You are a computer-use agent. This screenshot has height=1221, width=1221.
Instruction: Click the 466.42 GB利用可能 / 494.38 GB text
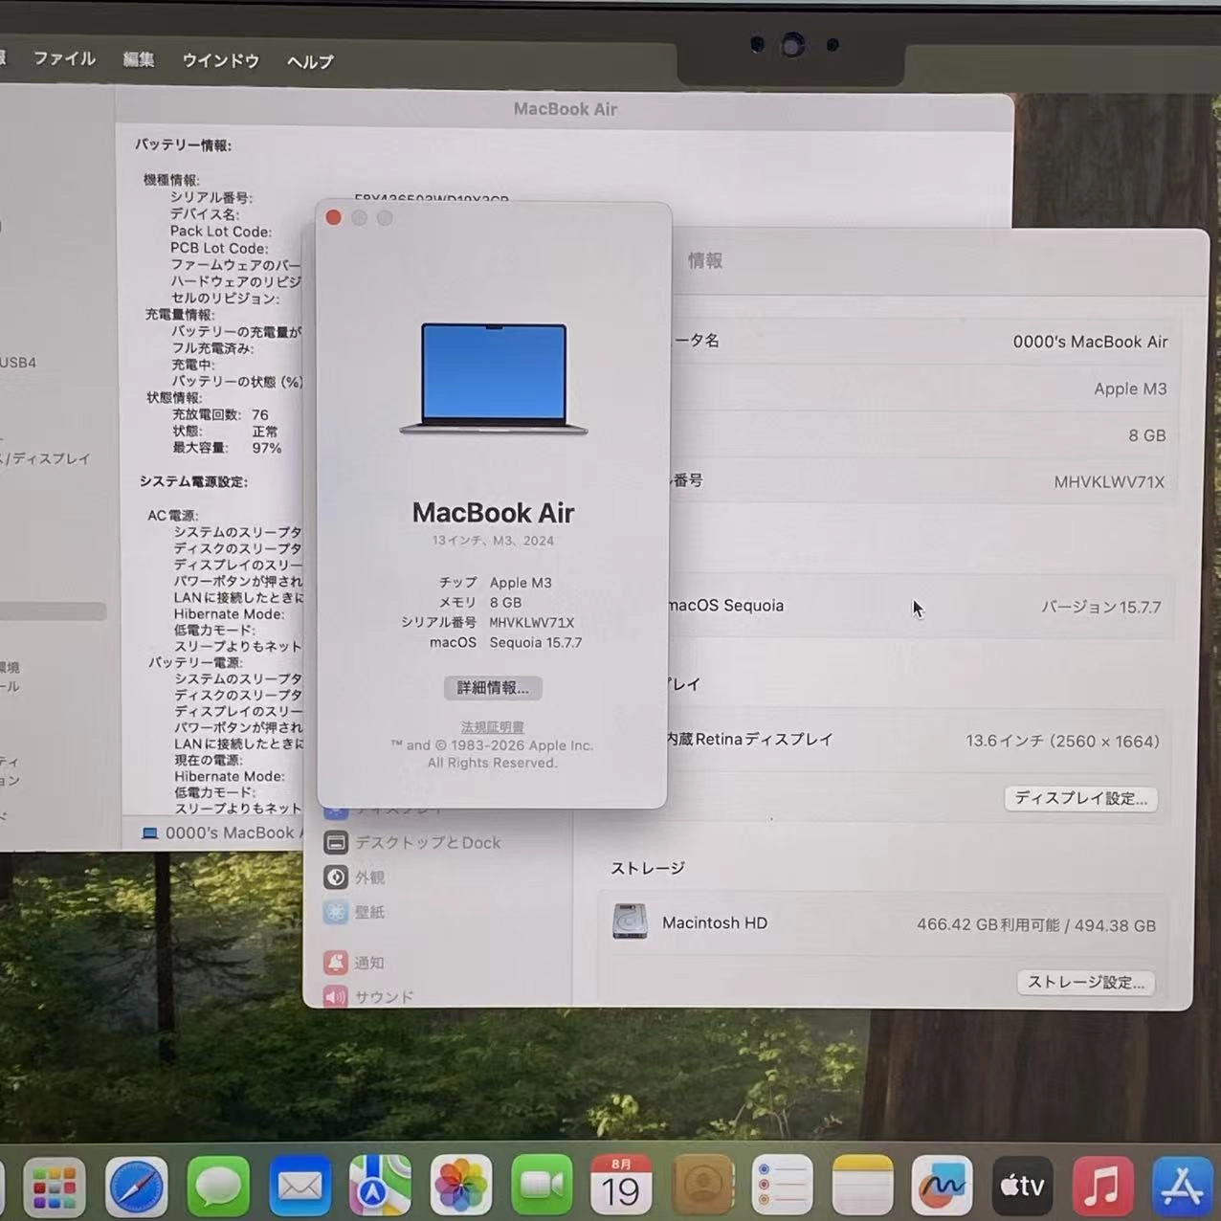tap(1036, 925)
